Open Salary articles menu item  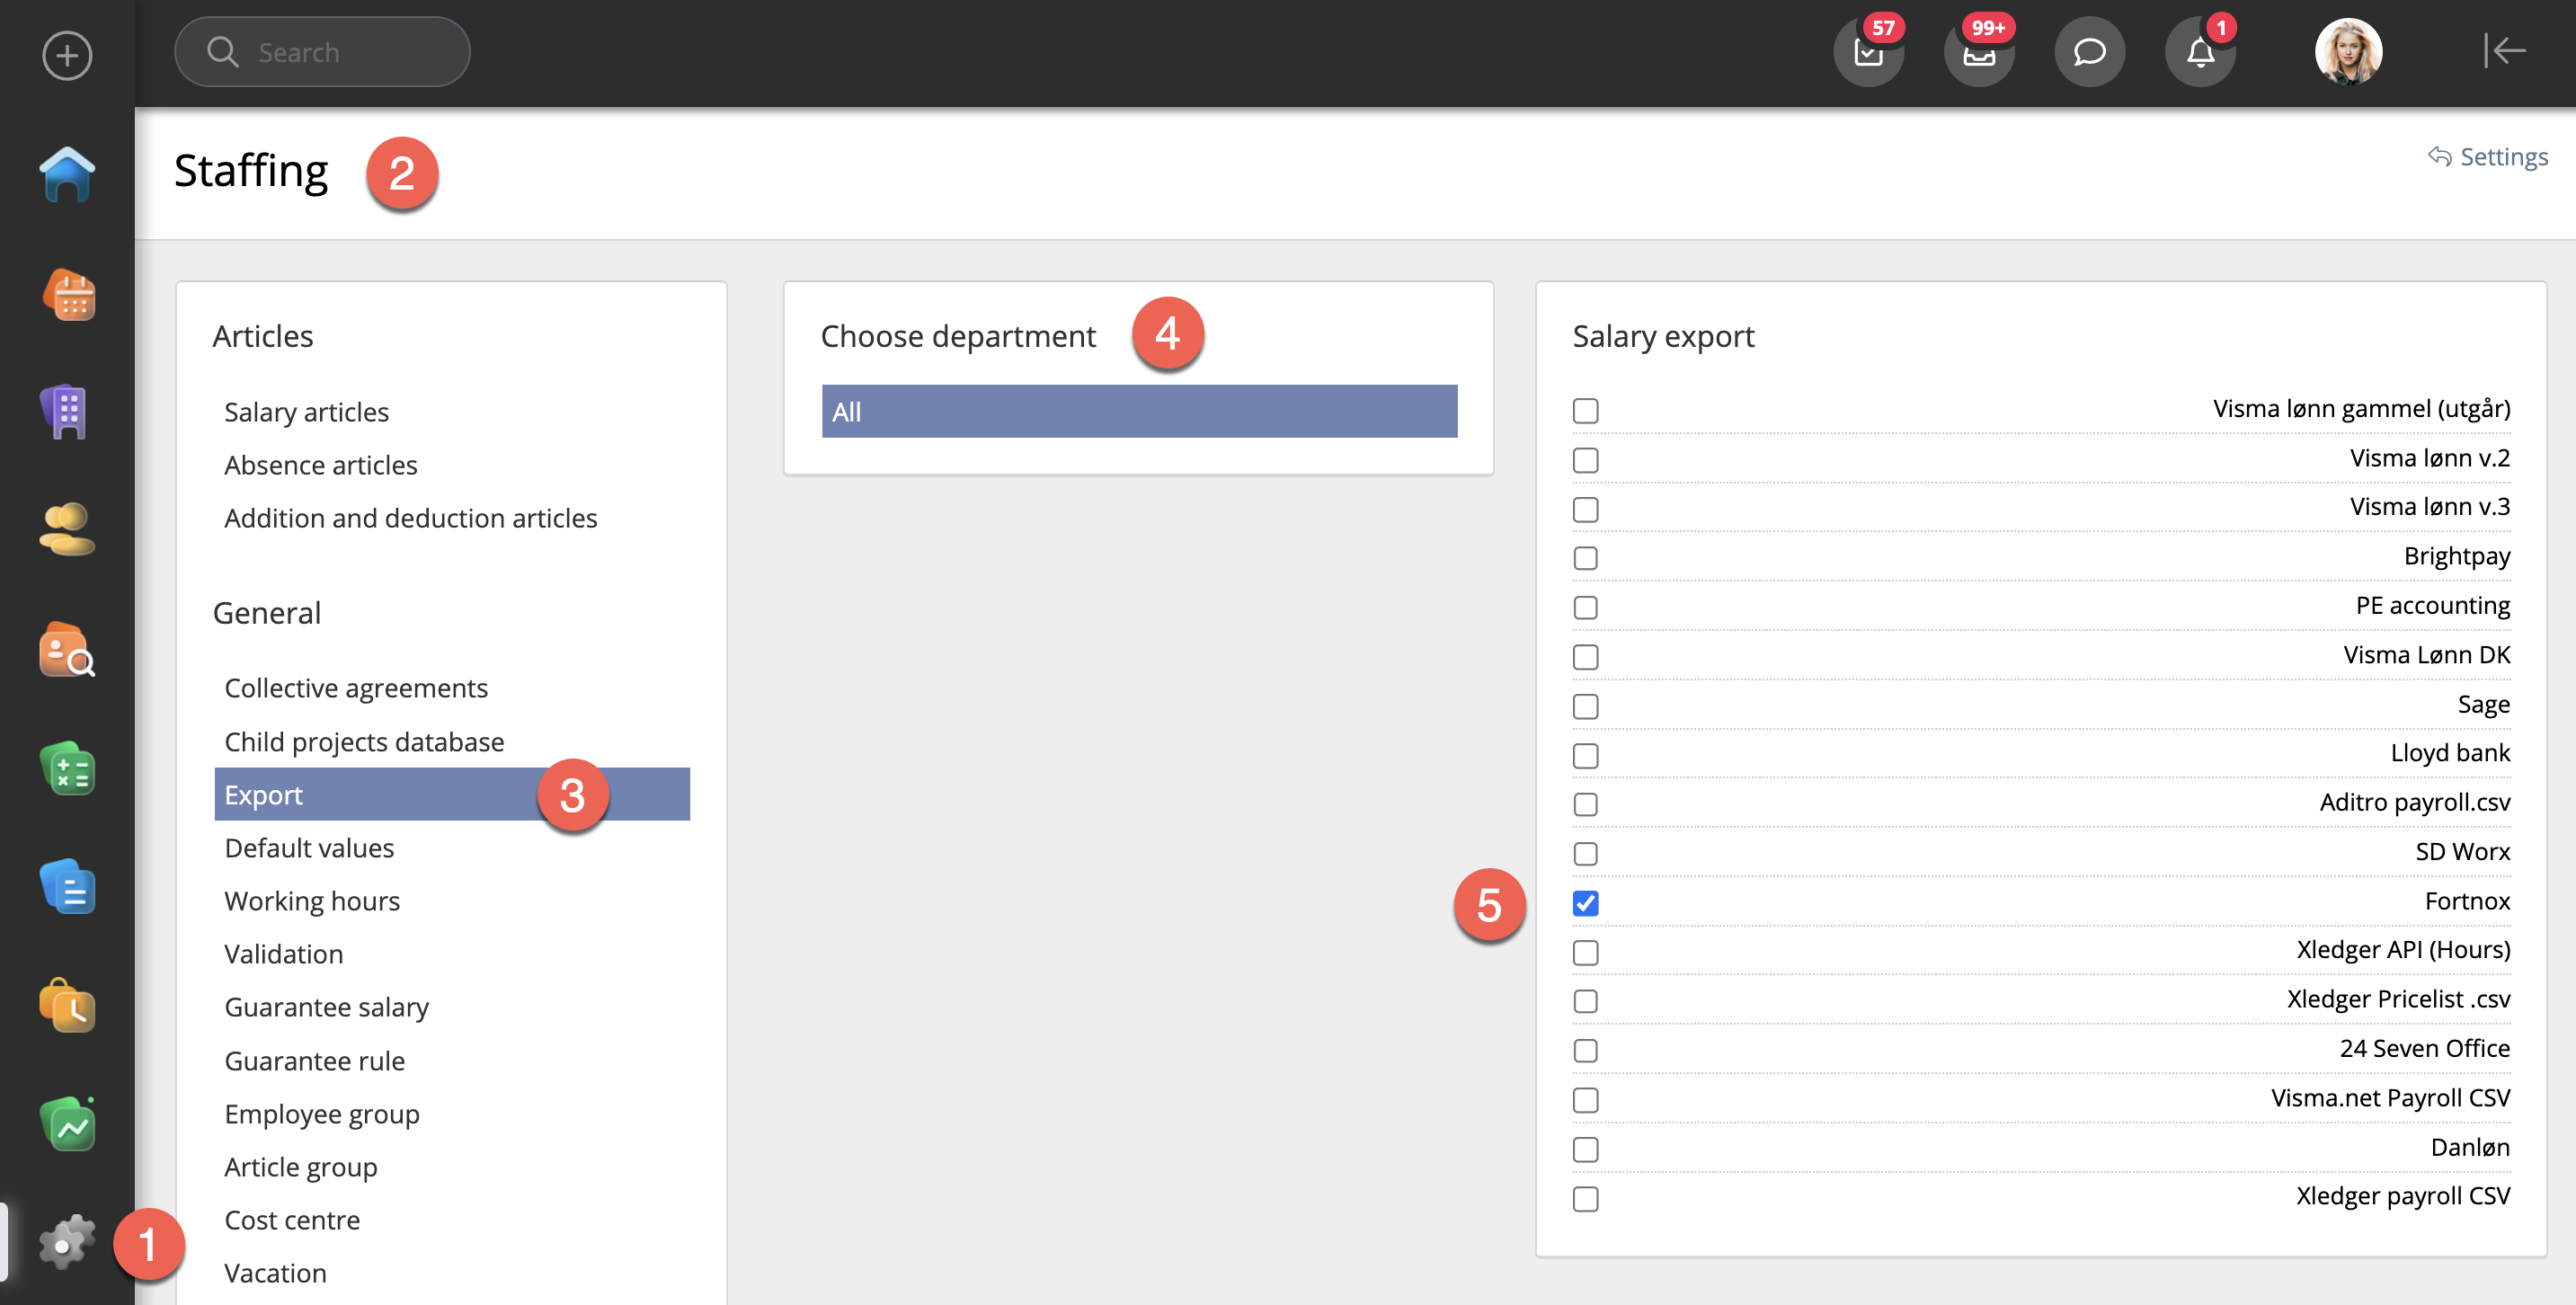click(306, 412)
